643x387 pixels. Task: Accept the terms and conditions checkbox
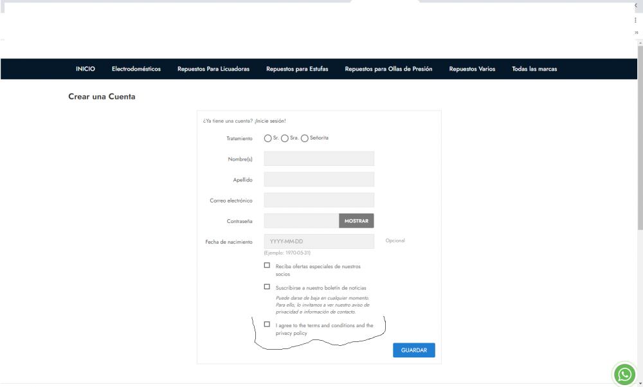click(267, 324)
